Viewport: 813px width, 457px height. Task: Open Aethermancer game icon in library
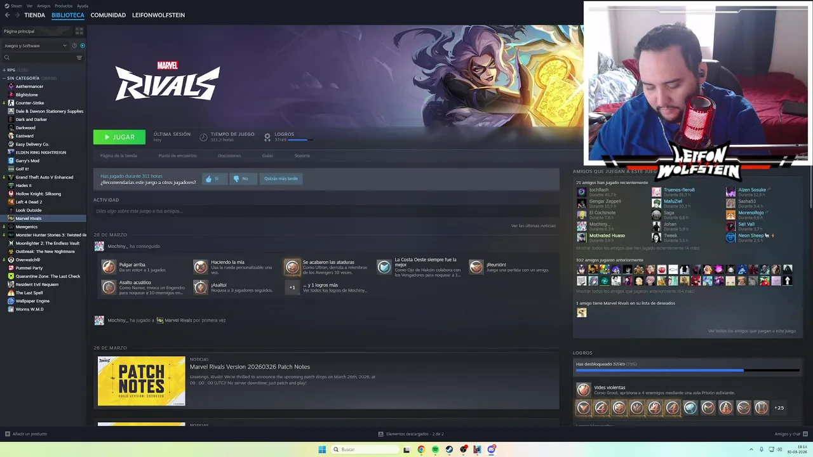click(11, 86)
